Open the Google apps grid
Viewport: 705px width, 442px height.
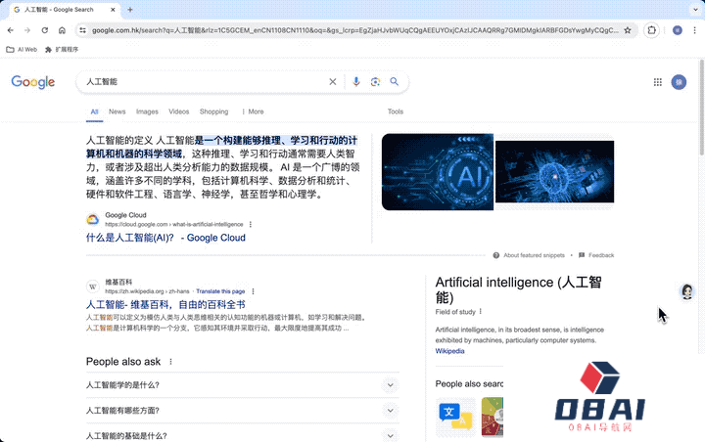coord(657,83)
